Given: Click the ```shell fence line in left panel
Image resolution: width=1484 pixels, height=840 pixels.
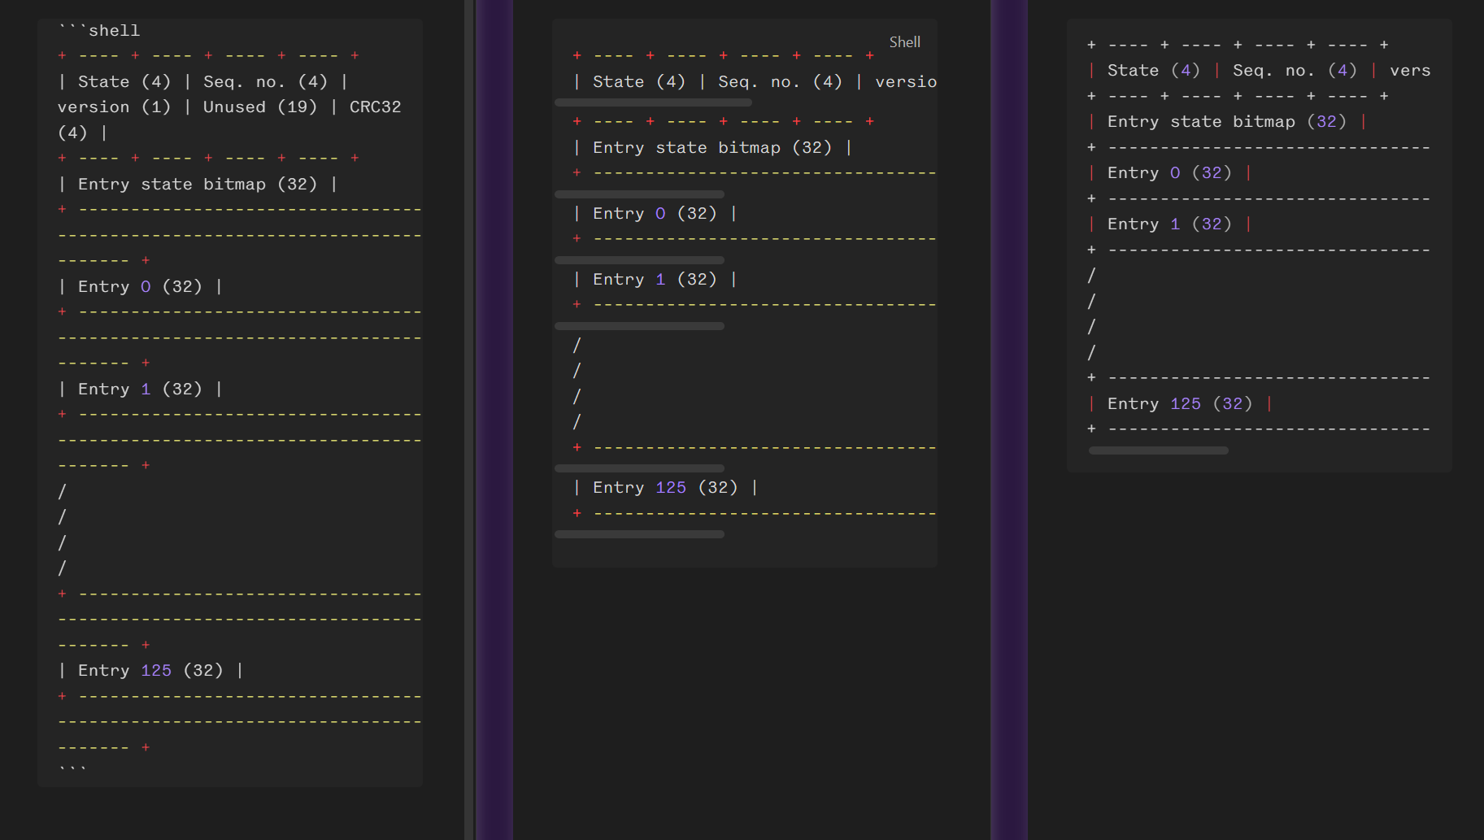Looking at the screenshot, I should click(99, 30).
